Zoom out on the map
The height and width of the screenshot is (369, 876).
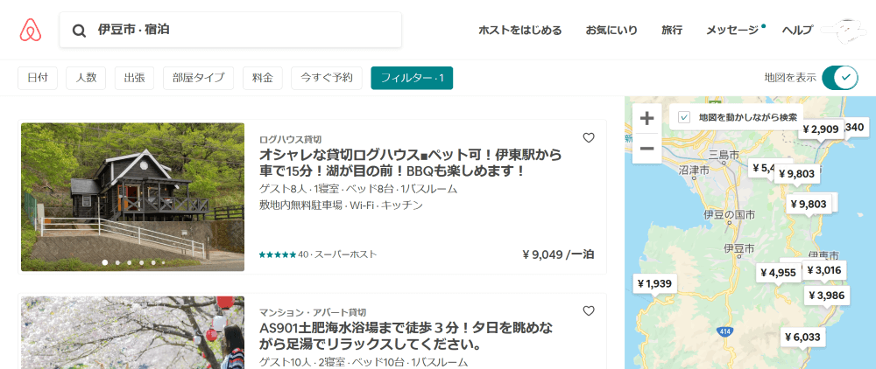click(x=646, y=148)
